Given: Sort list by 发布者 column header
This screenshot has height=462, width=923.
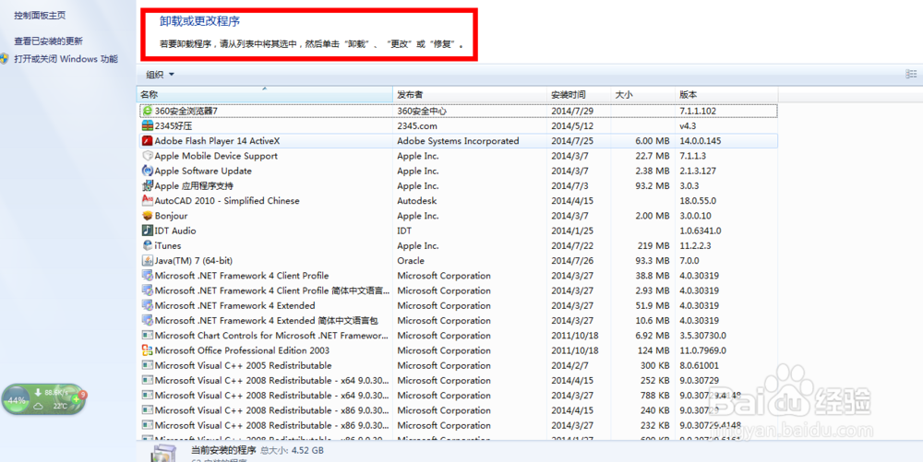Looking at the screenshot, I should tap(470, 94).
